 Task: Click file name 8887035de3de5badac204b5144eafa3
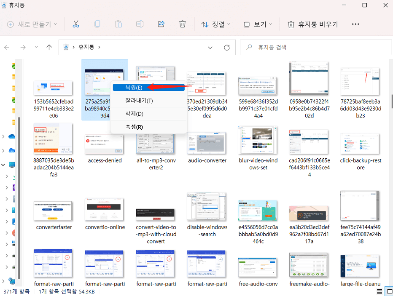coord(54,168)
